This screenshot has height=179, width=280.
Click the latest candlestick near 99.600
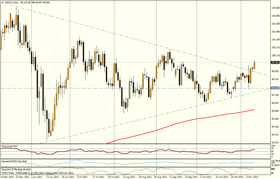point(255,65)
